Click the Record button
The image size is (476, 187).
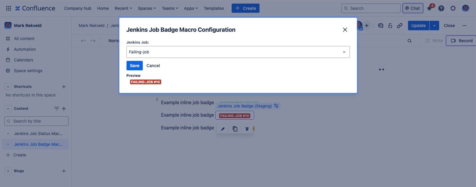click(462, 41)
